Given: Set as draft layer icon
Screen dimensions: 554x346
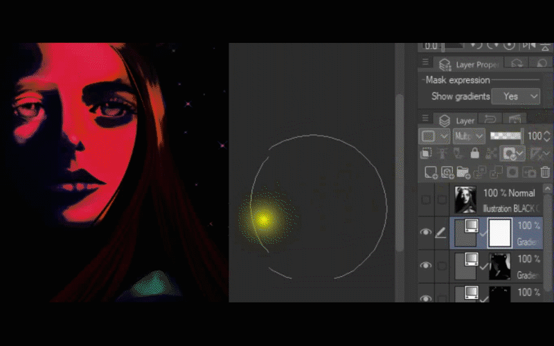Looking at the screenshot, I should click(x=458, y=153).
